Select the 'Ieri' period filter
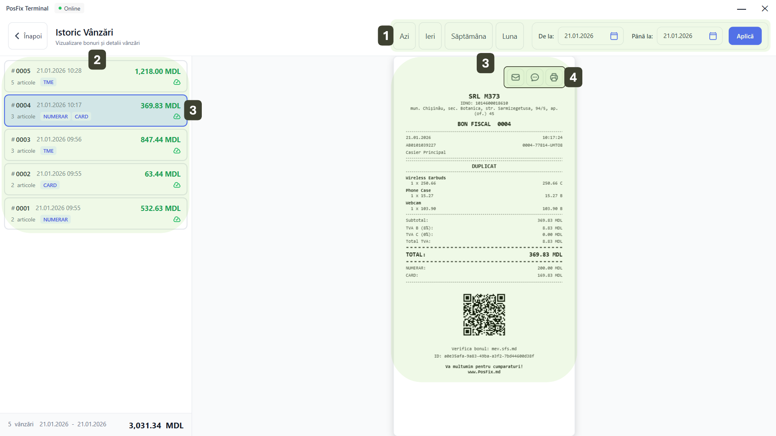 click(x=430, y=36)
